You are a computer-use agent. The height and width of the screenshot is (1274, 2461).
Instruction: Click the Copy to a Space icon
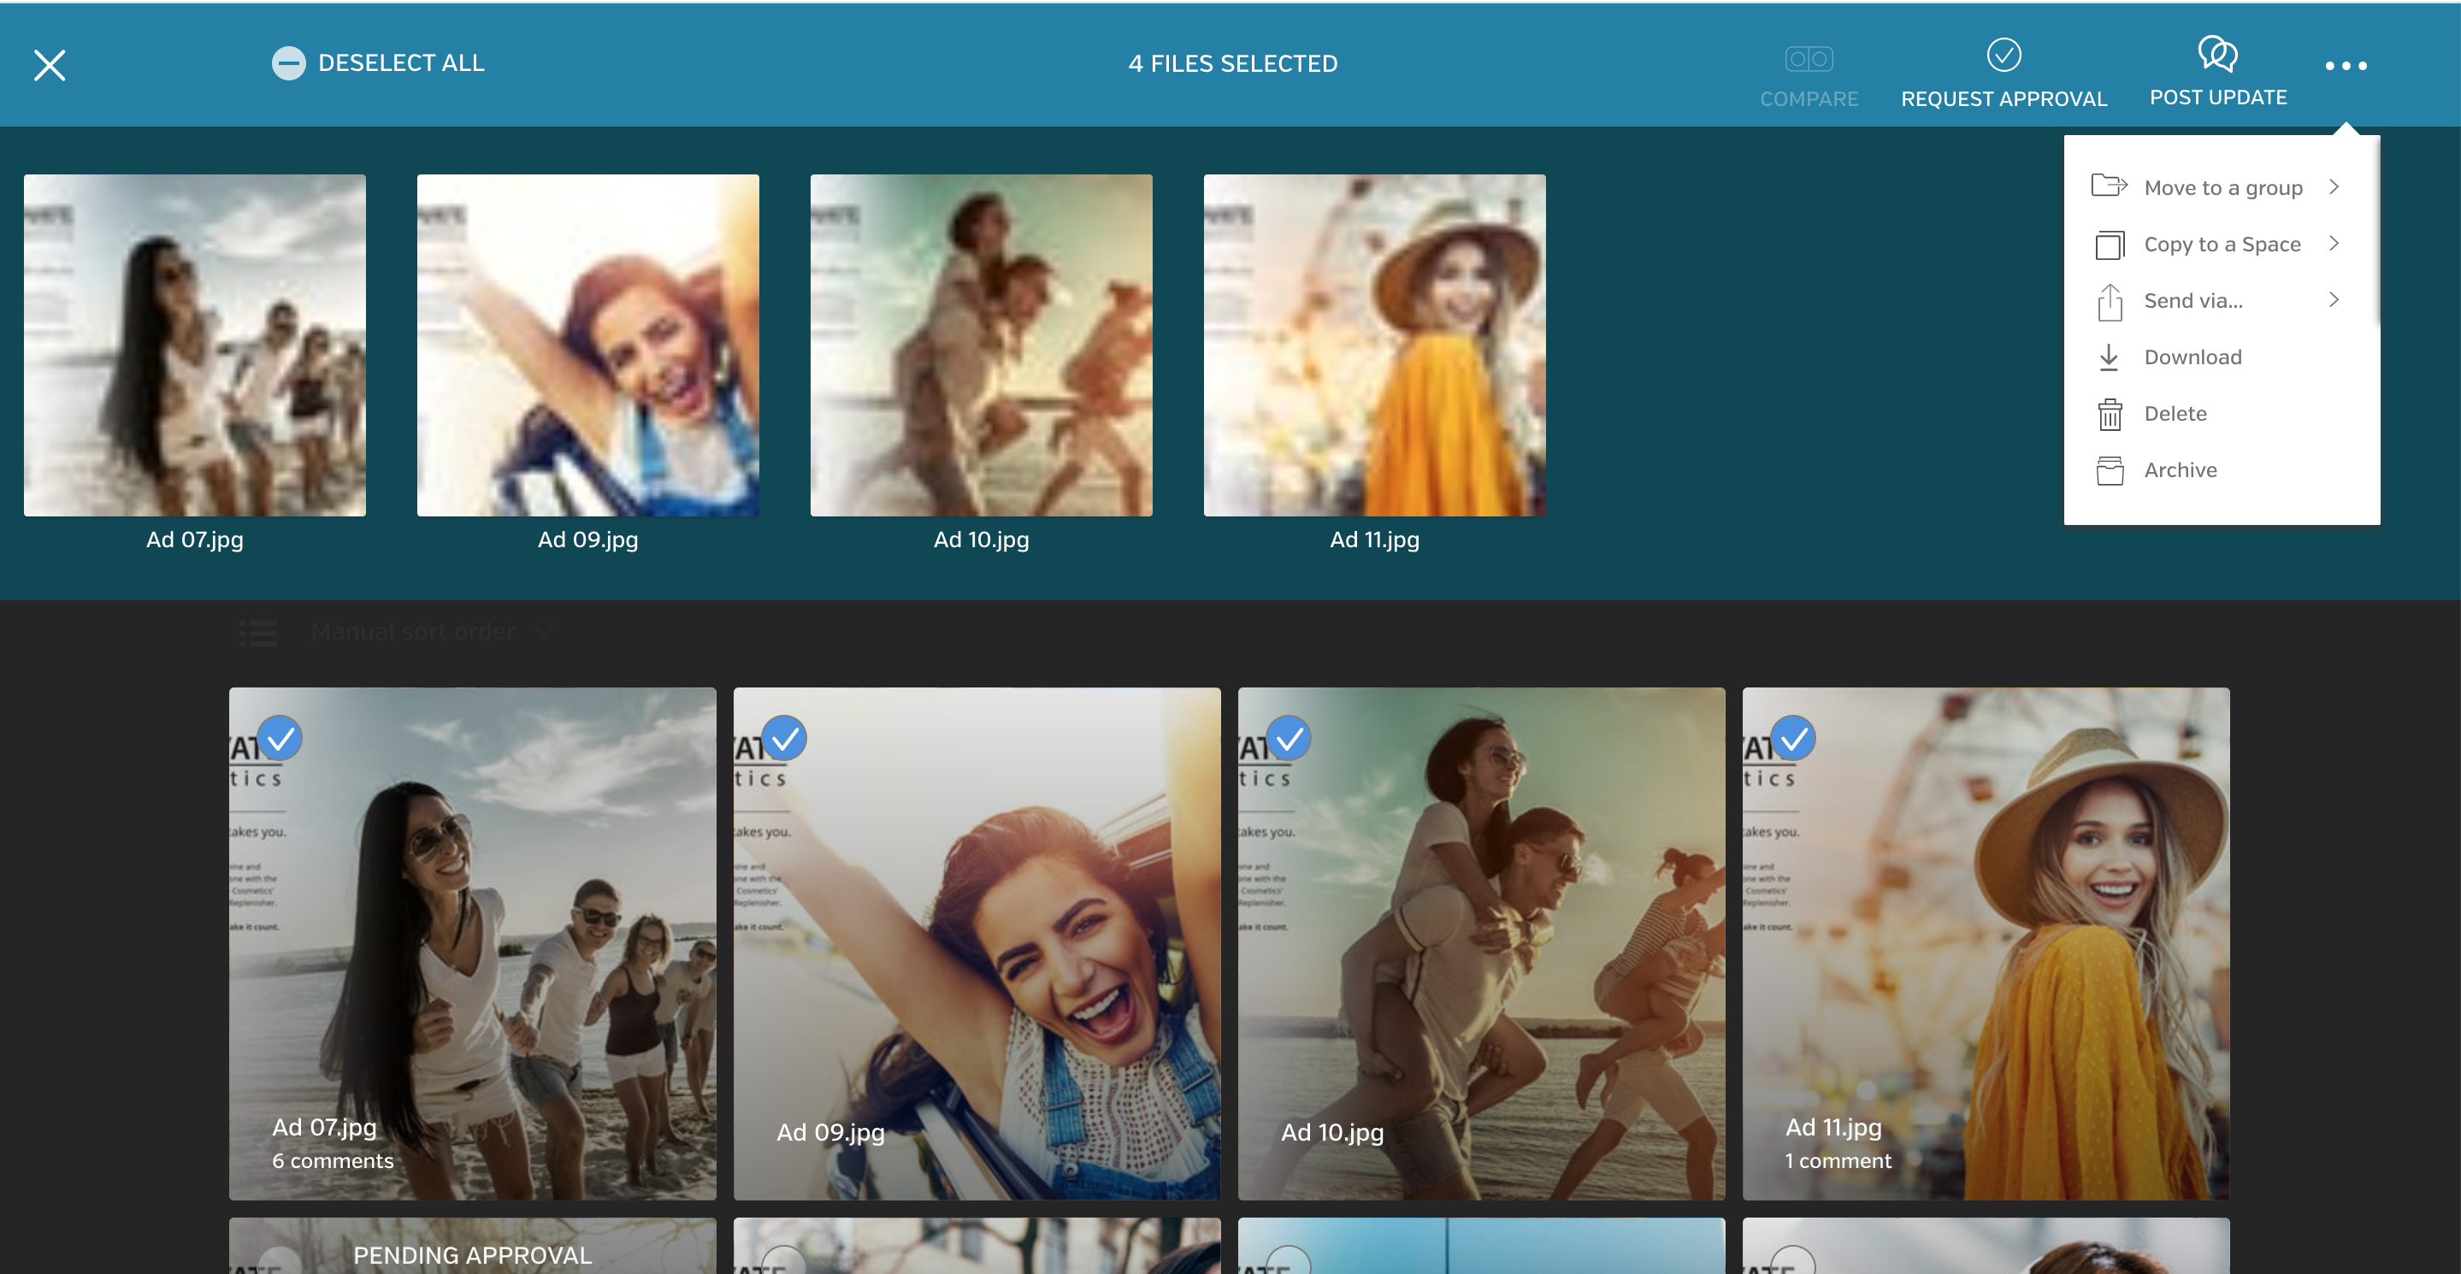[2110, 245]
